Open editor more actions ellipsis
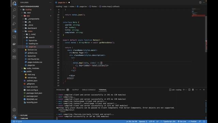This screenshot has height=123, width=218. click(x=204, y=2)
